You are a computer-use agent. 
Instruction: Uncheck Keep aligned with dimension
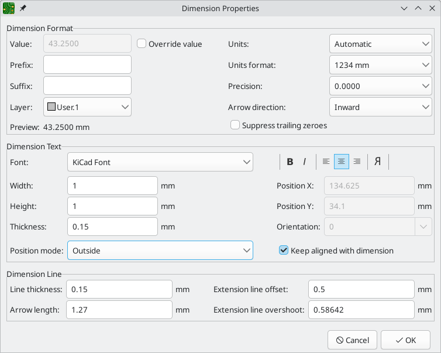[x=284, y=250]
